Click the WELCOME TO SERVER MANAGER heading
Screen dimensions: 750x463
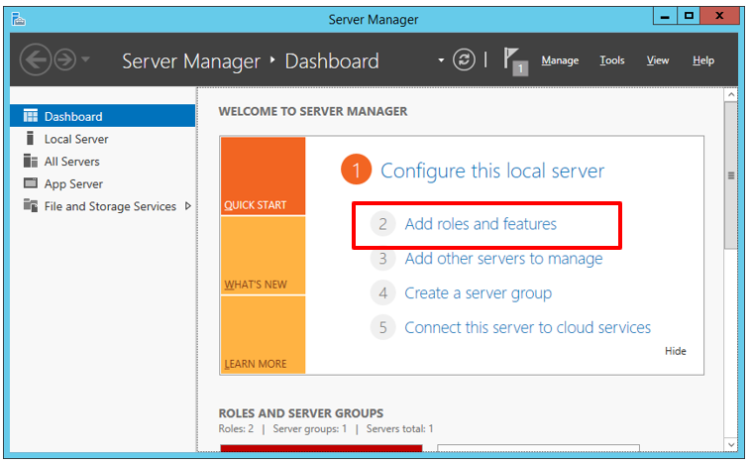tap(313, 111)
